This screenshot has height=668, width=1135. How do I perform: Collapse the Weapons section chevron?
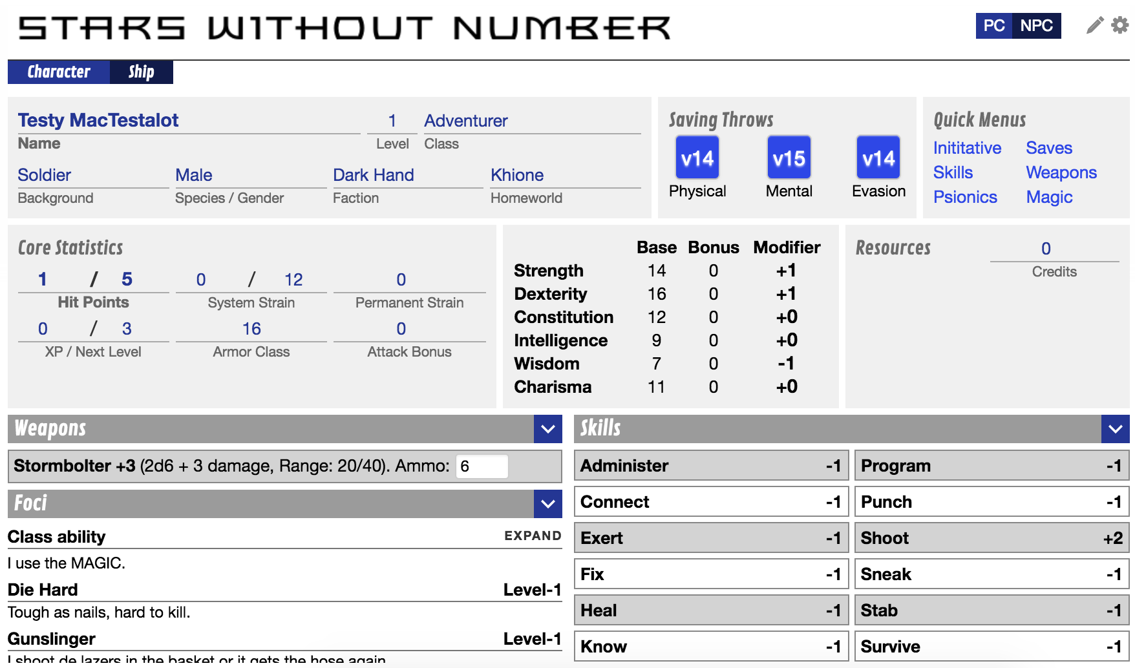pos(547,429)
